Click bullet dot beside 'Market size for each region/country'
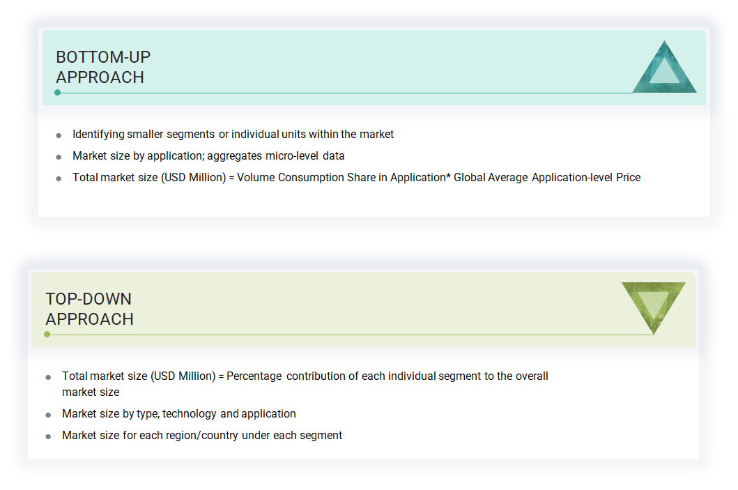The width and height of the screenshot is (738, 490). (48, 436)
